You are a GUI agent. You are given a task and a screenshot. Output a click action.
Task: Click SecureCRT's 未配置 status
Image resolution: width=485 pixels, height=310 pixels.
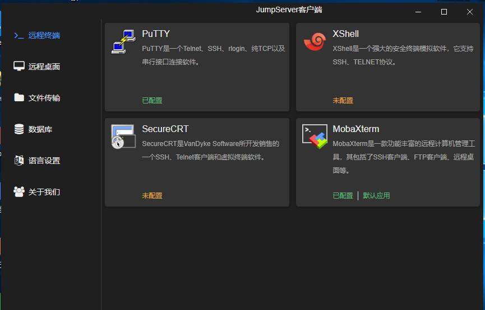[x=152, y=195]
